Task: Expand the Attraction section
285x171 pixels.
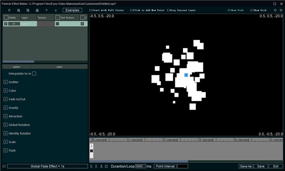Action: (5, 116)
